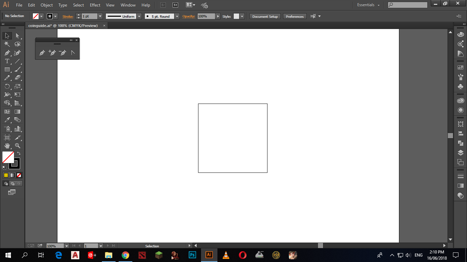Choose Delete Anchor Point tool in floating panel
Viewport: 467px width, 262px height.
click(x=63, y=53)
